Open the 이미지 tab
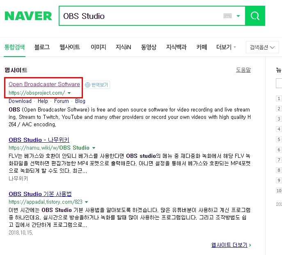The width and height of the screenshot is (282, 255). click(99, 47)
